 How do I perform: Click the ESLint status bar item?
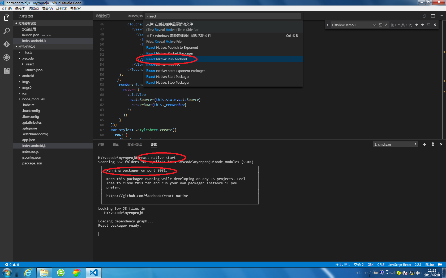(430, 264)
